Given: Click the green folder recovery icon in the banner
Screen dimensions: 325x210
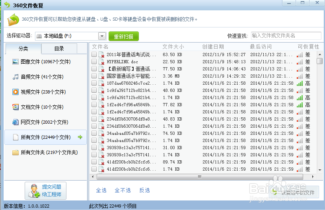Looking at the screenshot, I should (x=13, y=20).
